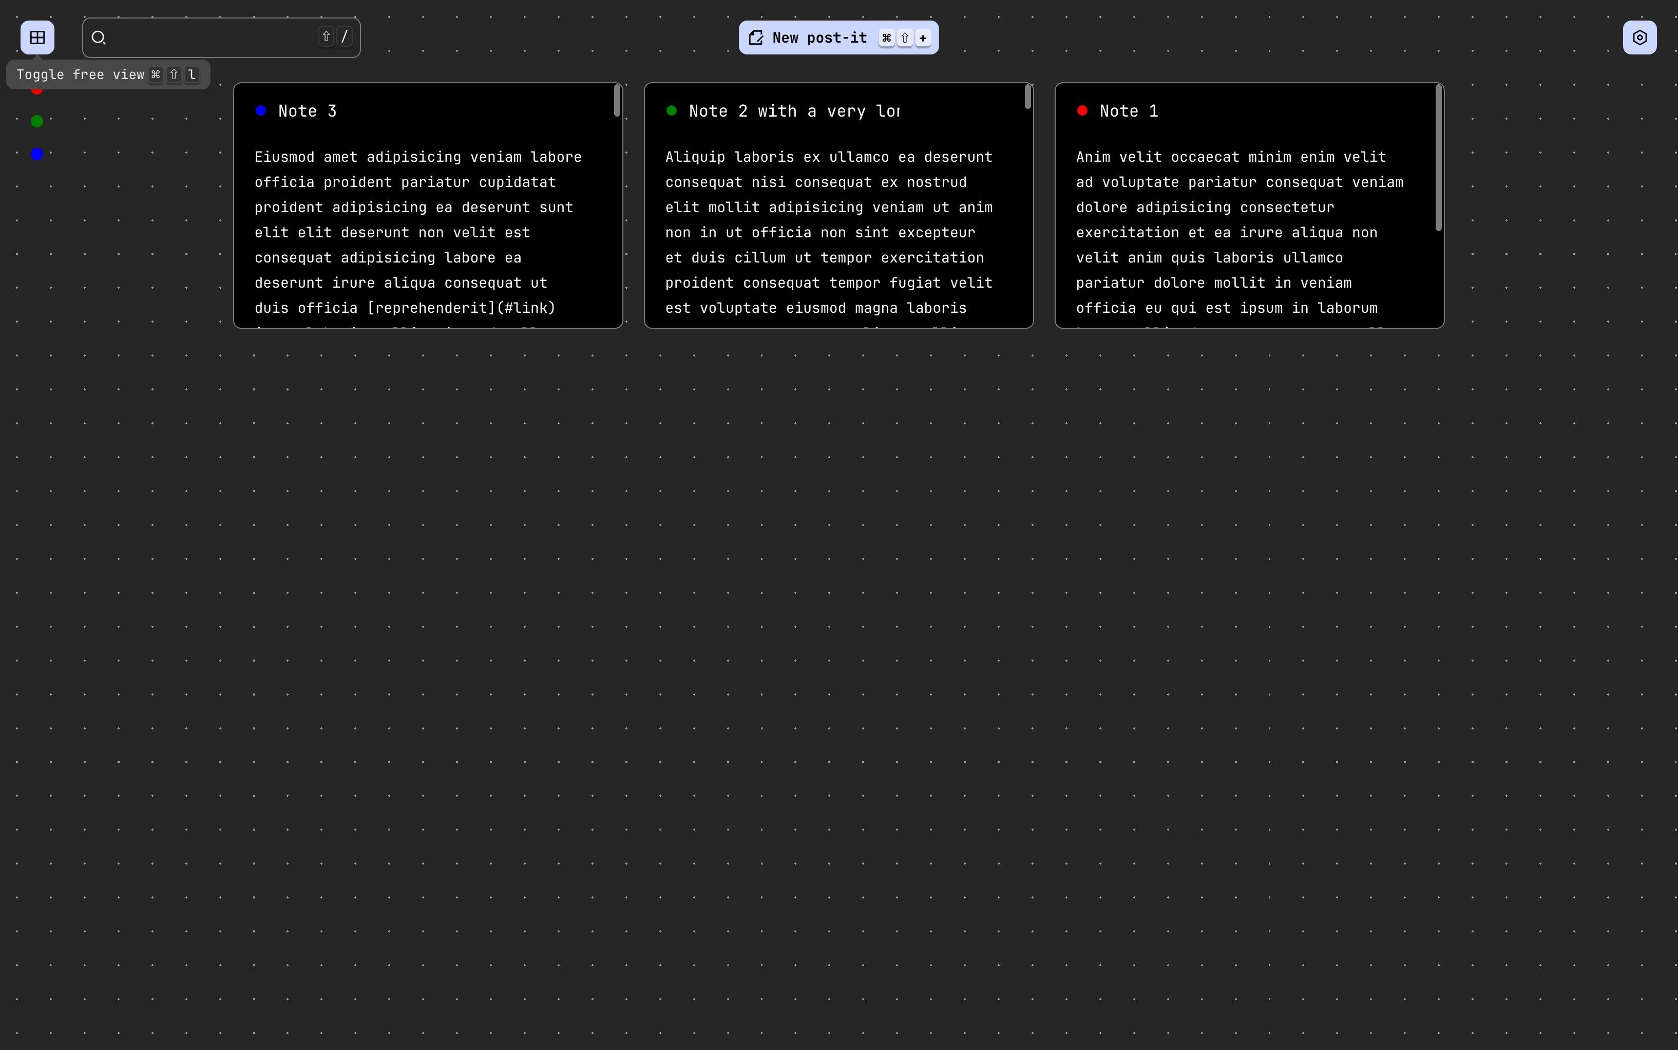
Task: Open settings hexagon icon top right
Action: pyautogui.click(x=1639, y=38)
